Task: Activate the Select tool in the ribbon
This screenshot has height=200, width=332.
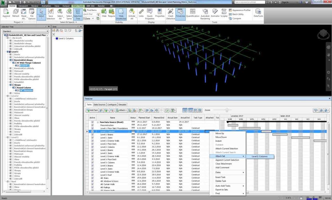Action: tap(41, 14)
